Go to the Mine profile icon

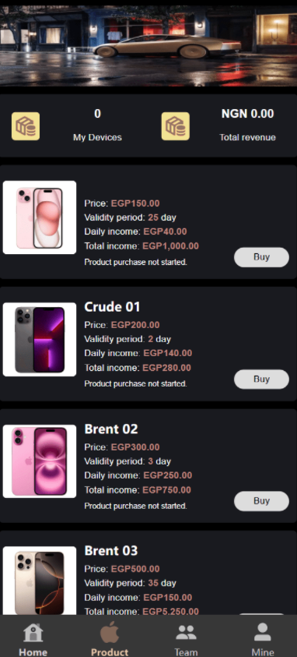click(262, 632)
